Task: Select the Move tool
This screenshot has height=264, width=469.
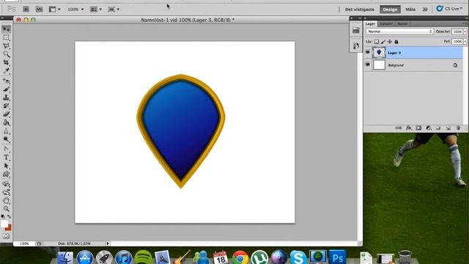Action: tap(7, 29)
